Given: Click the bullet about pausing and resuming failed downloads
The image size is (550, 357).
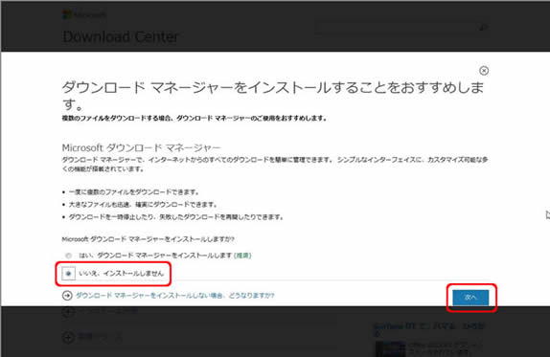Looking at the screenshot, I should (176, 217).
